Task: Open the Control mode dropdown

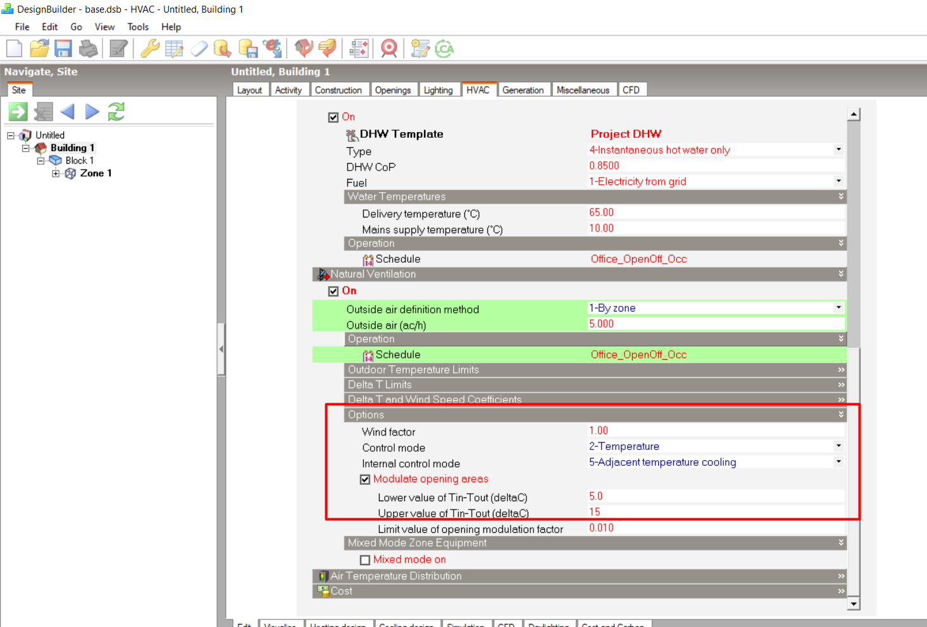Action: [838, 446]
